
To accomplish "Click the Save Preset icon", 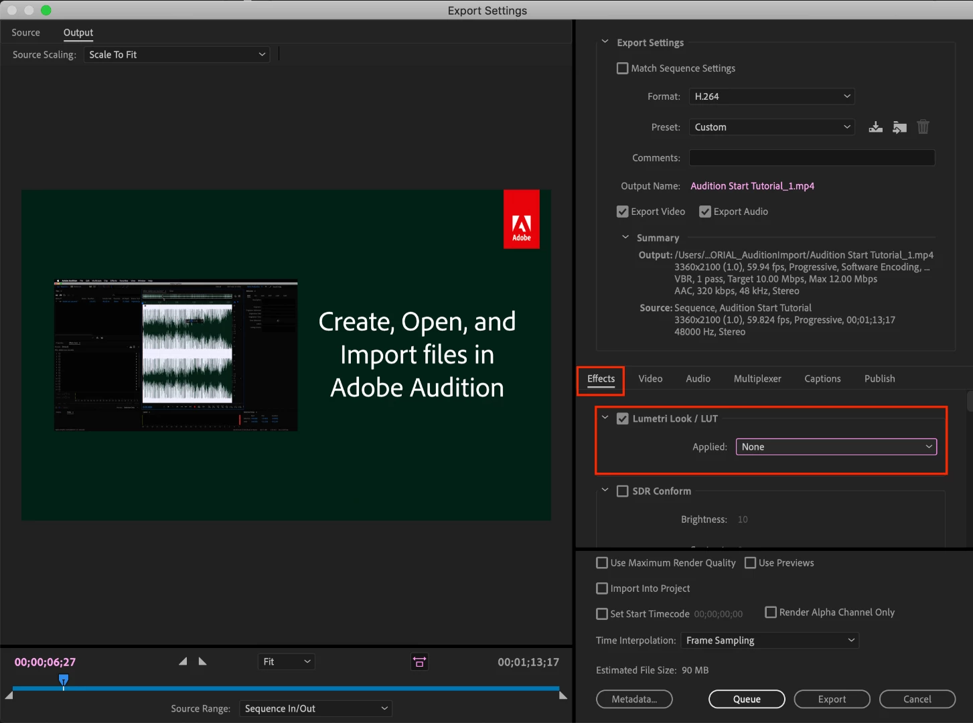I will tap(875, 127).
